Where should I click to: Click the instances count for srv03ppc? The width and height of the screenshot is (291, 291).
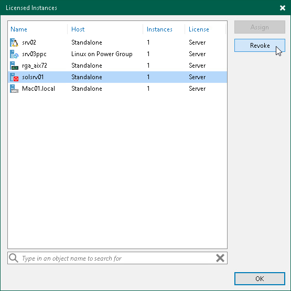[148, 54]
